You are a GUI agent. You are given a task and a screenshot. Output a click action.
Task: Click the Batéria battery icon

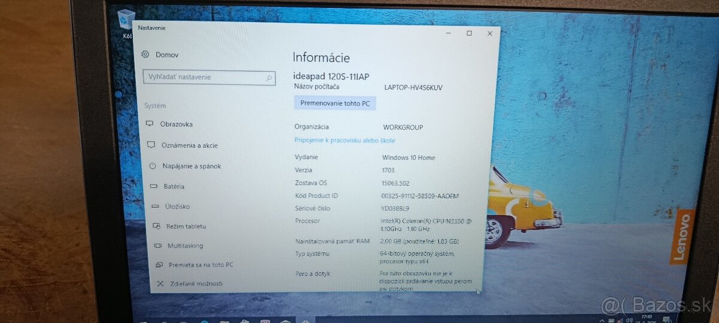click(x=153, y=187)
